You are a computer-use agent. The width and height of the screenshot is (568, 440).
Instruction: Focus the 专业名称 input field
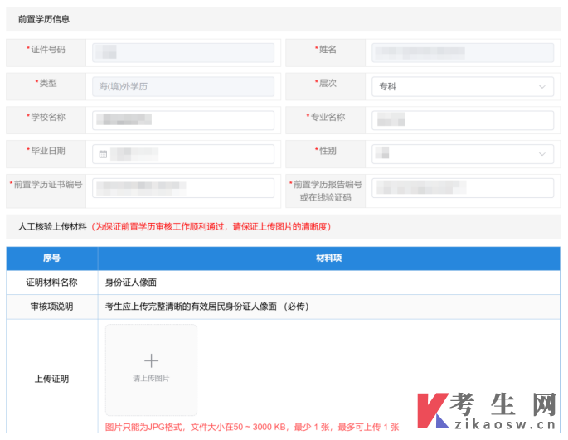click(463, 120)
